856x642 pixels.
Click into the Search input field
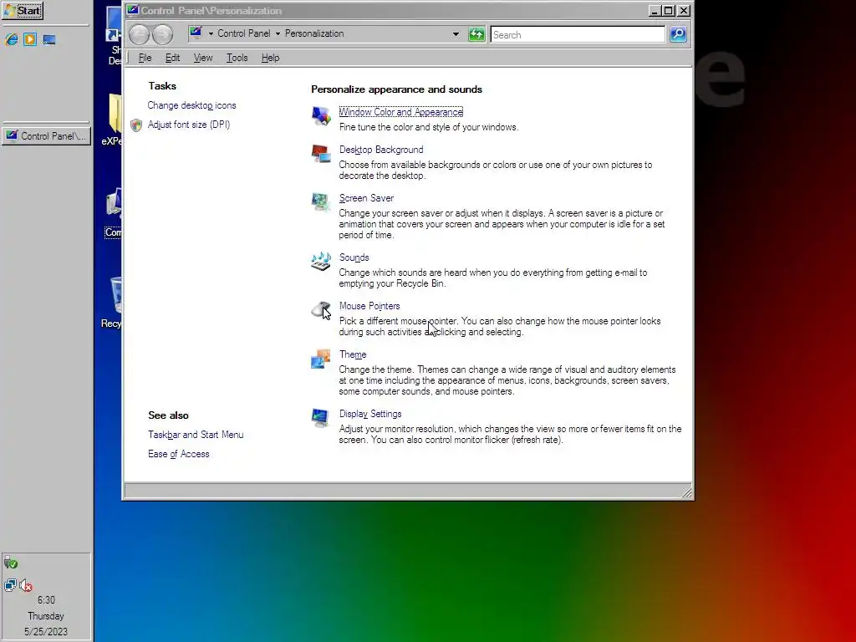[578, 34]
